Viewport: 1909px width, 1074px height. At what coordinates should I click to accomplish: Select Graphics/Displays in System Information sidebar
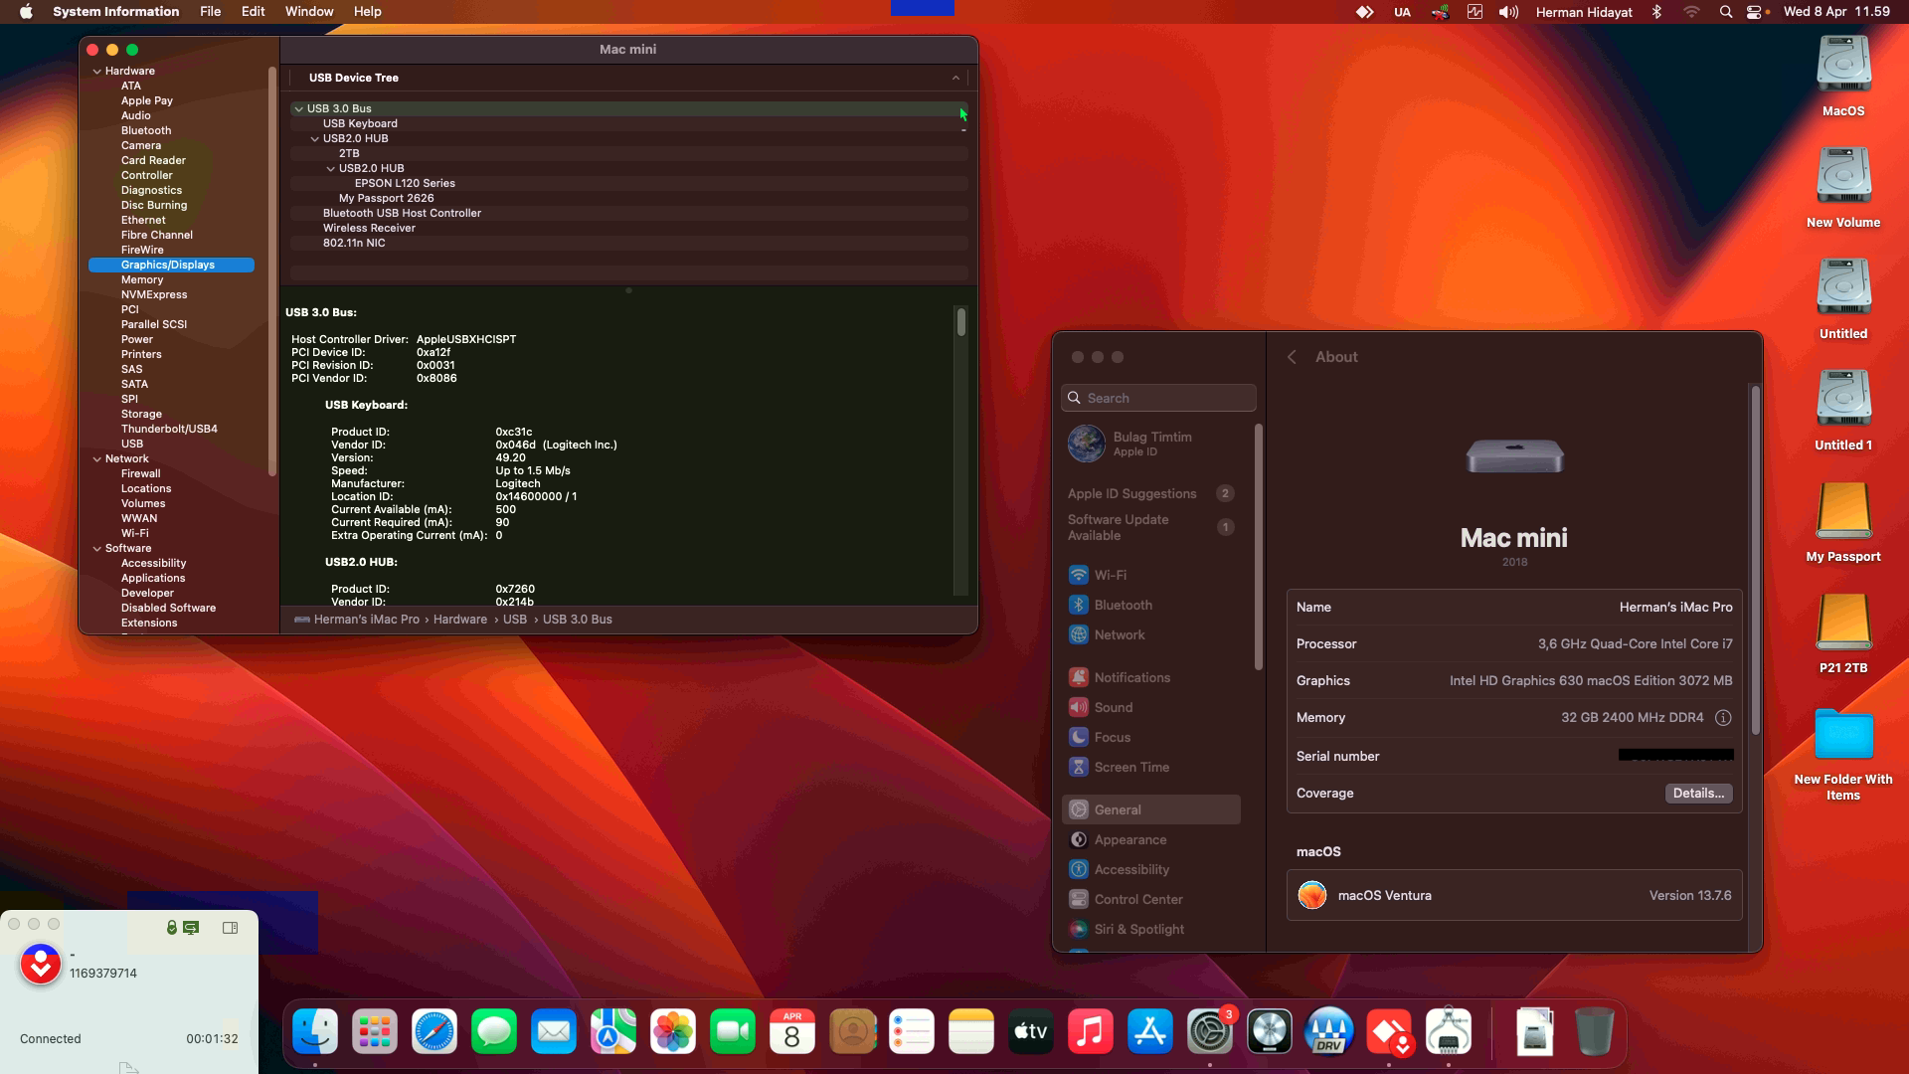coord(171,266)
